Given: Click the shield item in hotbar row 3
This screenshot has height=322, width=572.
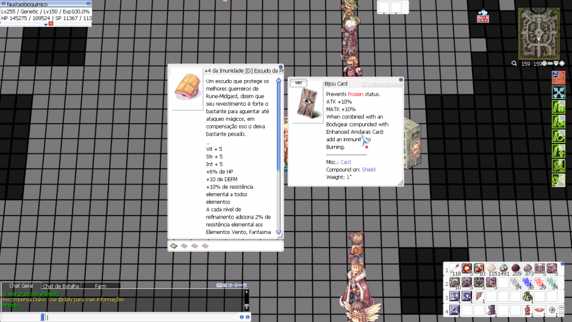Looking at the screenshot, I should click(x=479, y=296).
